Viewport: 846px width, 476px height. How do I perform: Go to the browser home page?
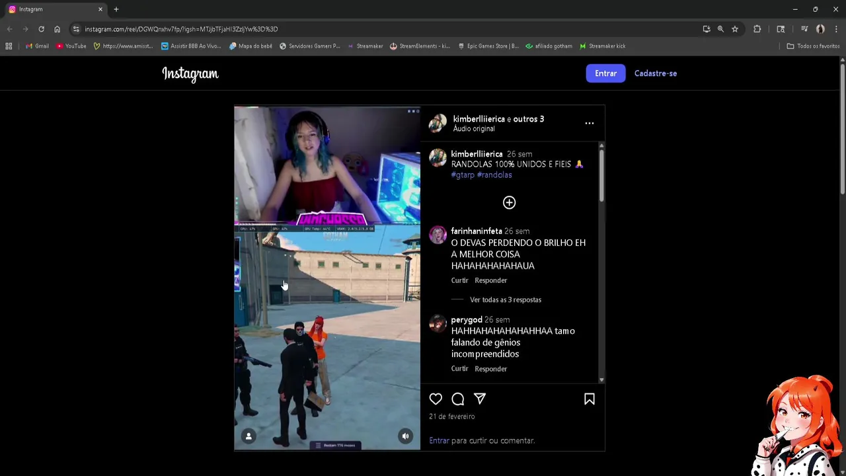pos(58,29)
